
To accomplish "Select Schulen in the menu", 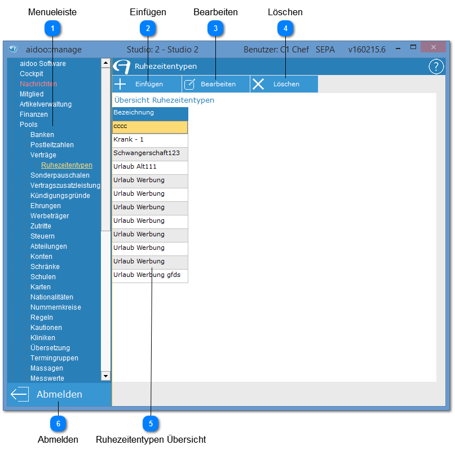I will pyautogui.click(x=43, y=277).
